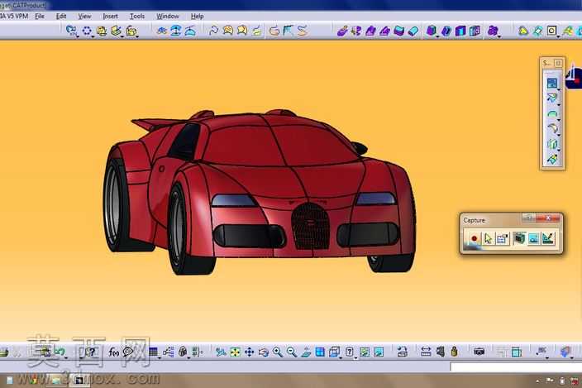Click the tree structure icon in bottom toolbar
Screen dimensions: 582x388
tap(169, 352)
